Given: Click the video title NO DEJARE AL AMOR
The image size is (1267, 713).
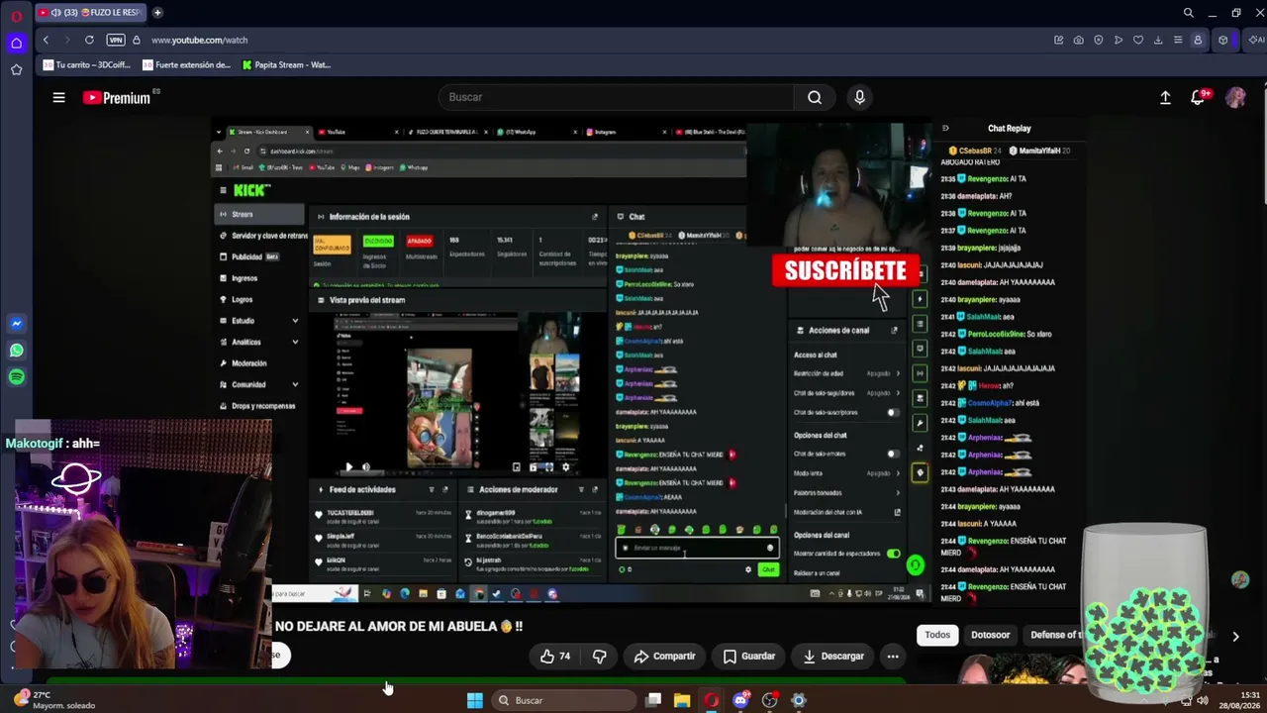Looking at the screenshot, I should pos(399,626).
